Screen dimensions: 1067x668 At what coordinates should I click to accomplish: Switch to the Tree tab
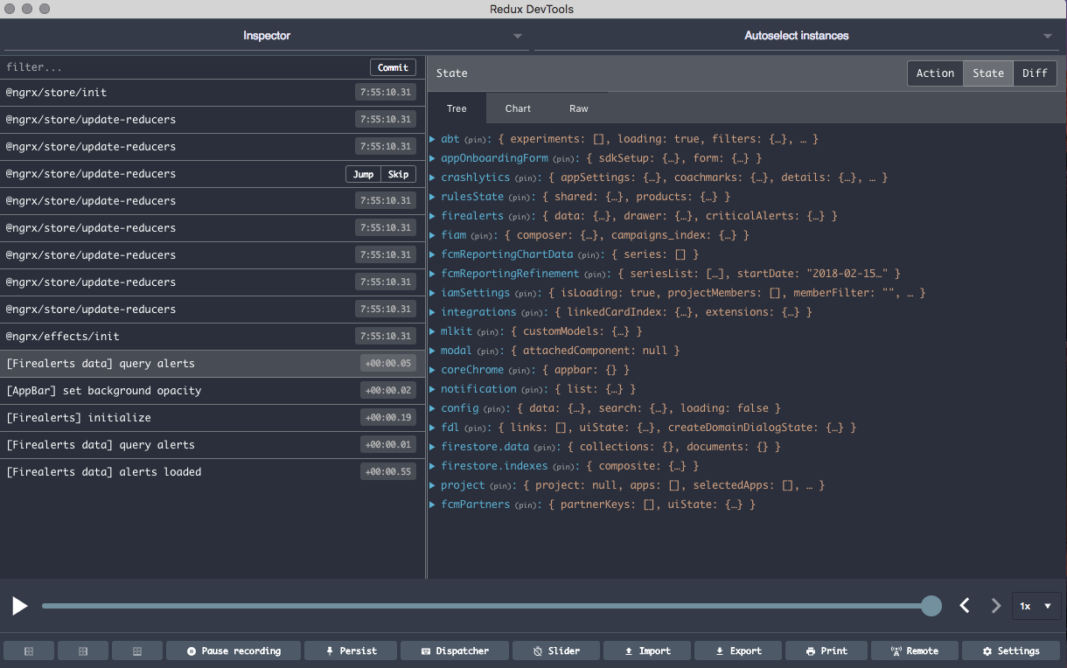(457, 108)
